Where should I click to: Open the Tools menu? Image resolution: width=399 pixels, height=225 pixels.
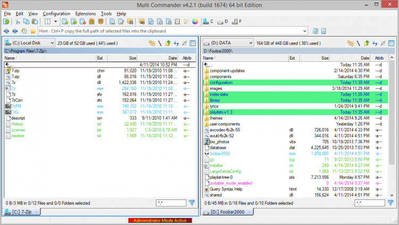coord(106,14)
